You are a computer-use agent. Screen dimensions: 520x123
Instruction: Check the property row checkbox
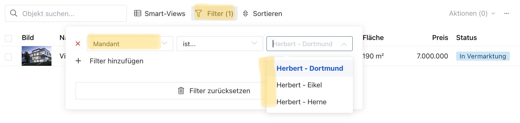(x=8, y=57)
